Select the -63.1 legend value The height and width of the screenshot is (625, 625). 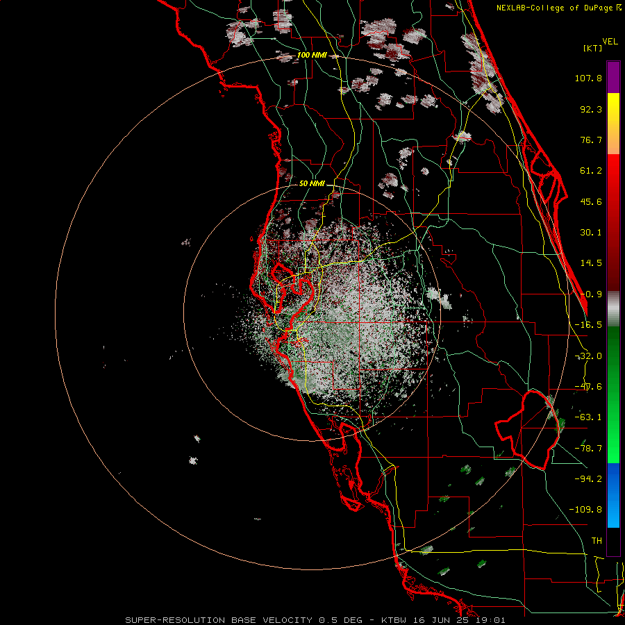click(588, 417)
